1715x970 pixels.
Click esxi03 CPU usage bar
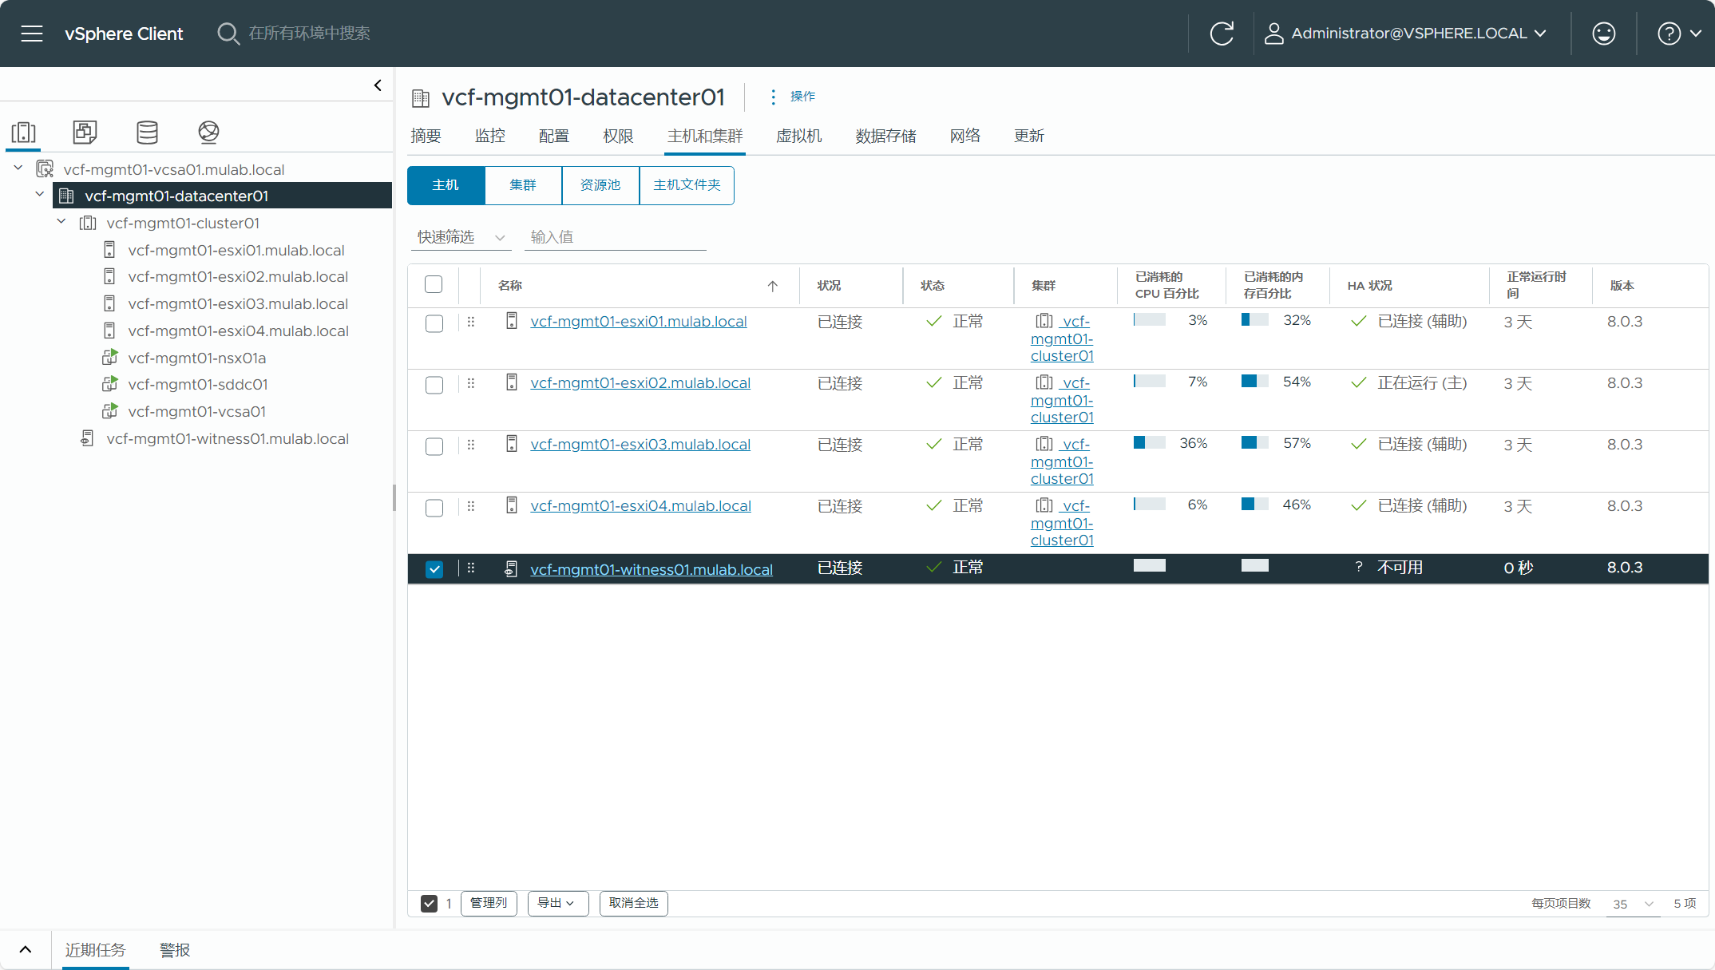[1149, 443]
